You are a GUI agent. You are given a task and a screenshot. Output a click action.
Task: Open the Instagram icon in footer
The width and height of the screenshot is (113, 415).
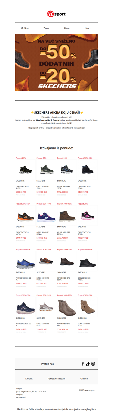93,364
